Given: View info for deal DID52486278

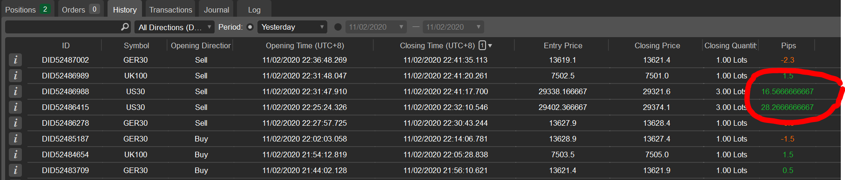Looking at the screenshot, I should click(15, 123).
